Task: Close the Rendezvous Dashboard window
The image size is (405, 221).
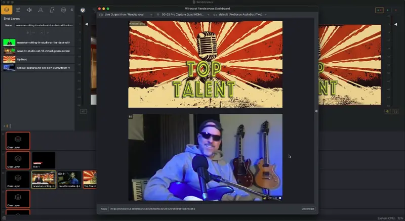Action: 99,9
